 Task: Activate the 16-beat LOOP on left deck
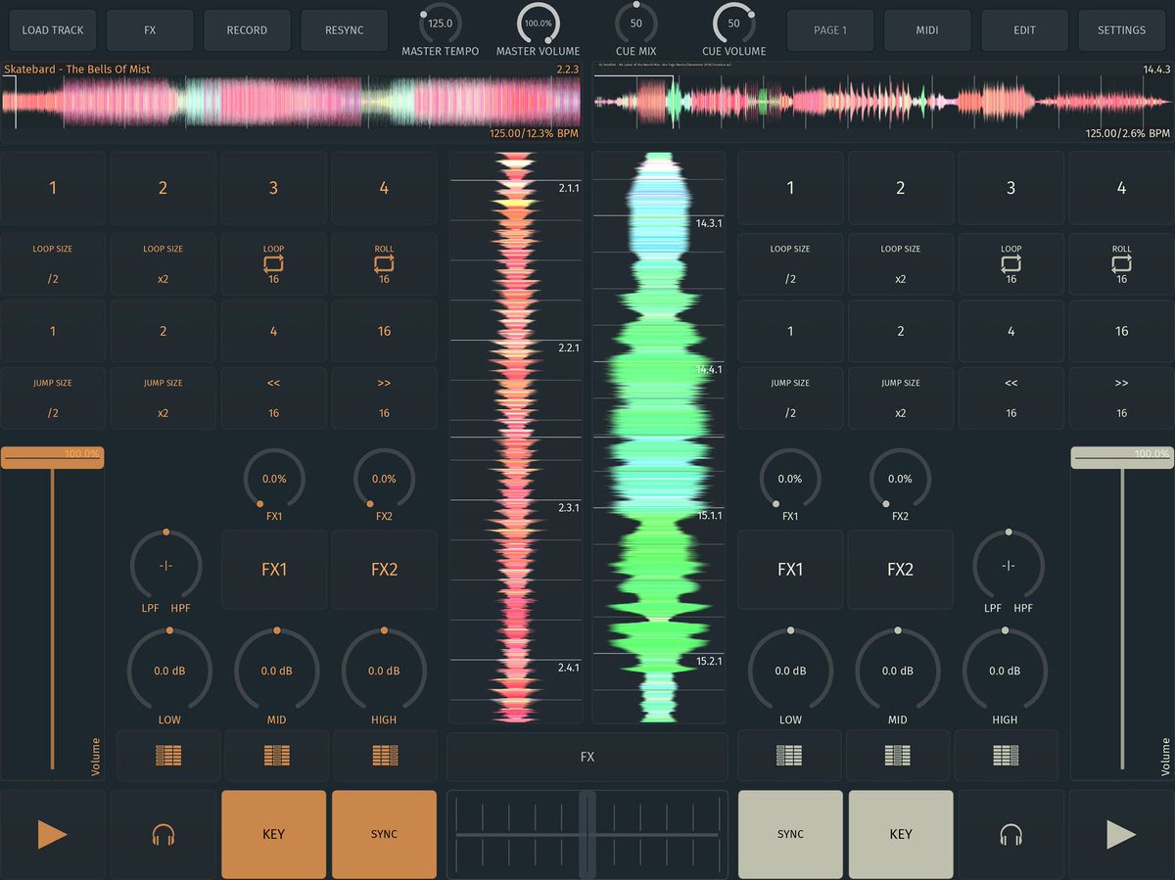pos(273,262)
